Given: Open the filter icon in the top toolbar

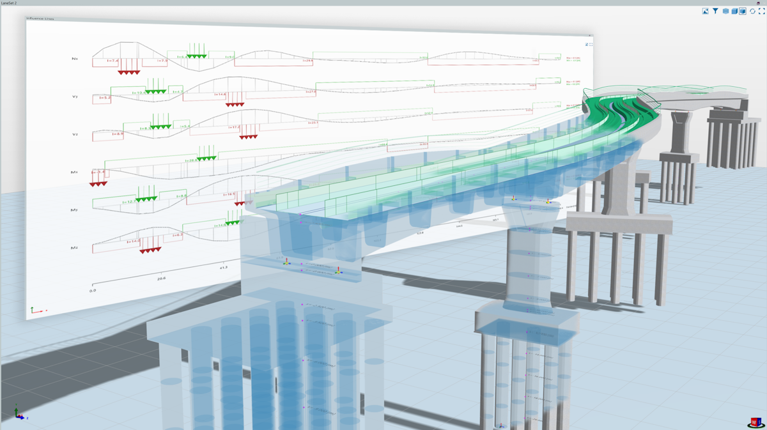Looking at the screenshot, I should click(715, 11).
